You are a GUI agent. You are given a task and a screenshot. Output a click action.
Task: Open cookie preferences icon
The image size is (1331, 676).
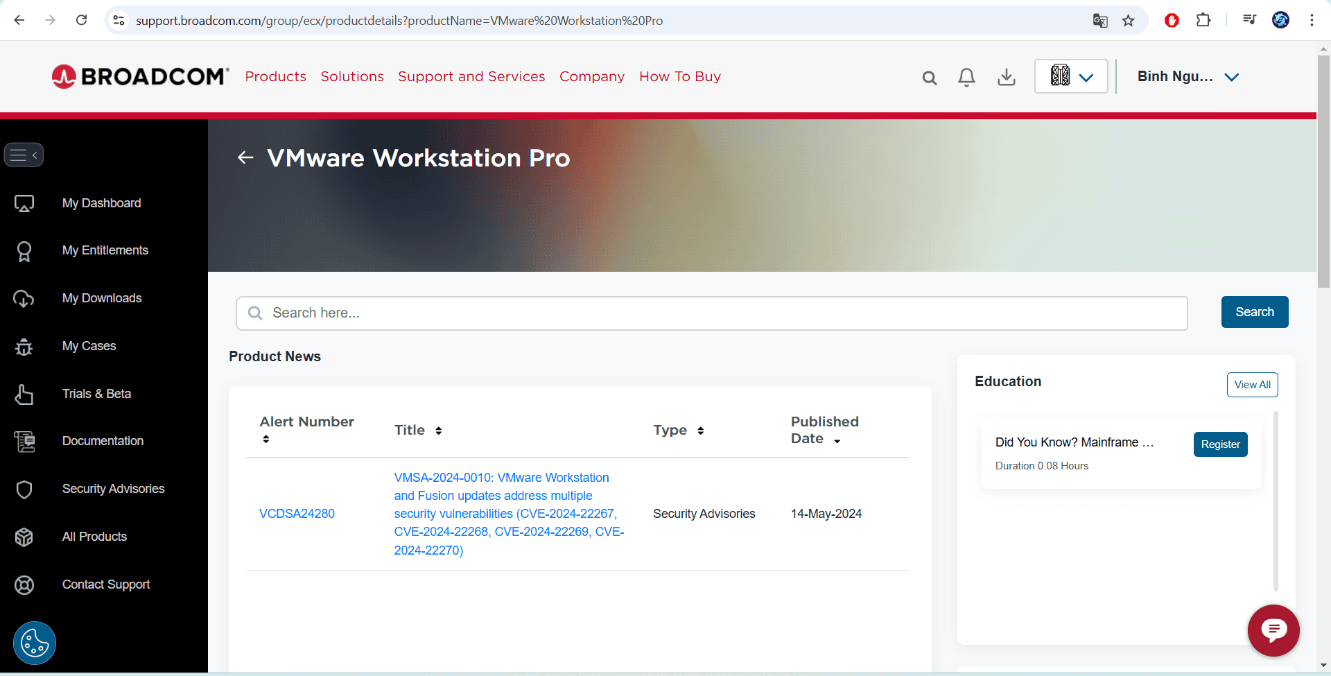[34, 643]
